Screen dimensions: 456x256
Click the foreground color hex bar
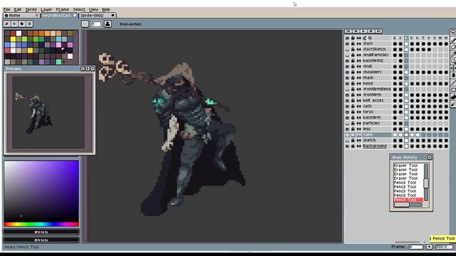click(41, 233)
